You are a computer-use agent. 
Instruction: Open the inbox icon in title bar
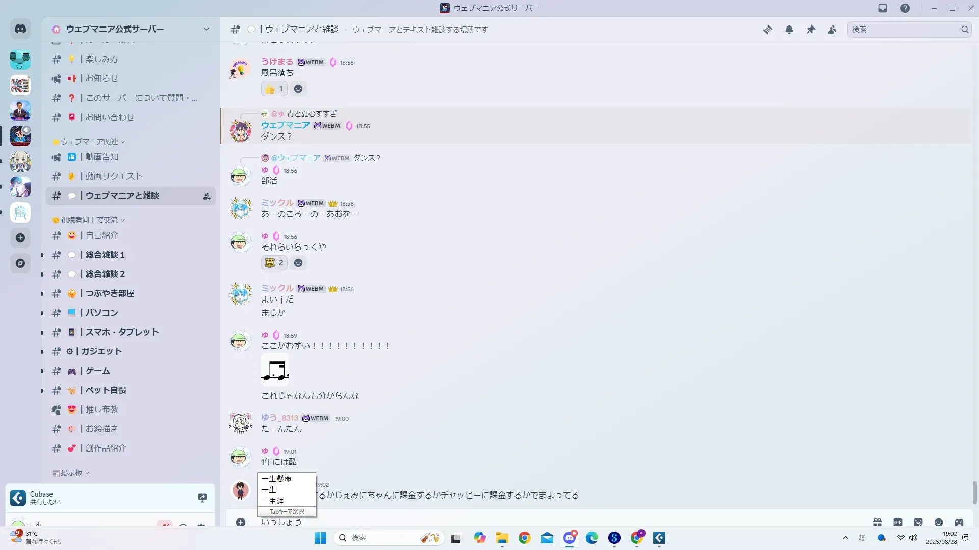[883, 8]
